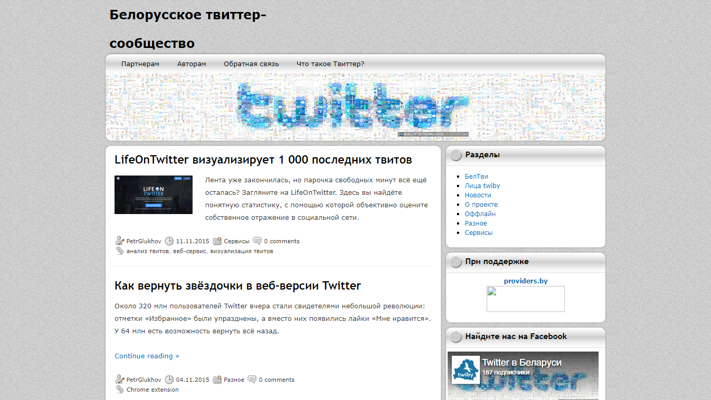Open Сервисы section in sidebar list
Screen dimensions: 711x400
(478, 233)
